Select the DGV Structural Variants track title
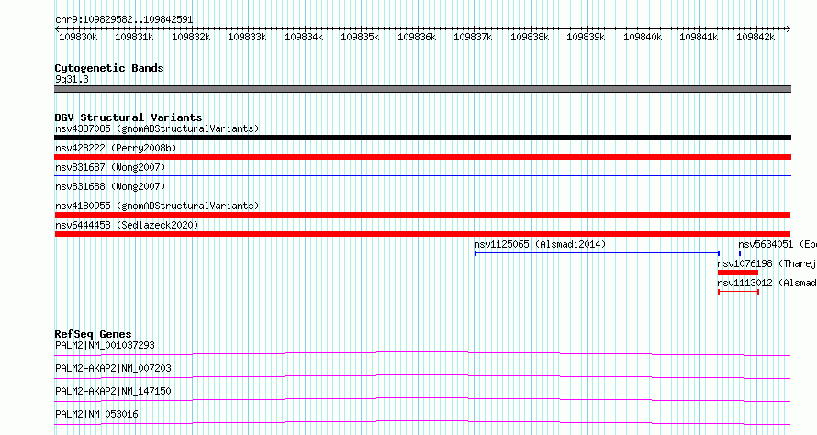 (129, 117)
